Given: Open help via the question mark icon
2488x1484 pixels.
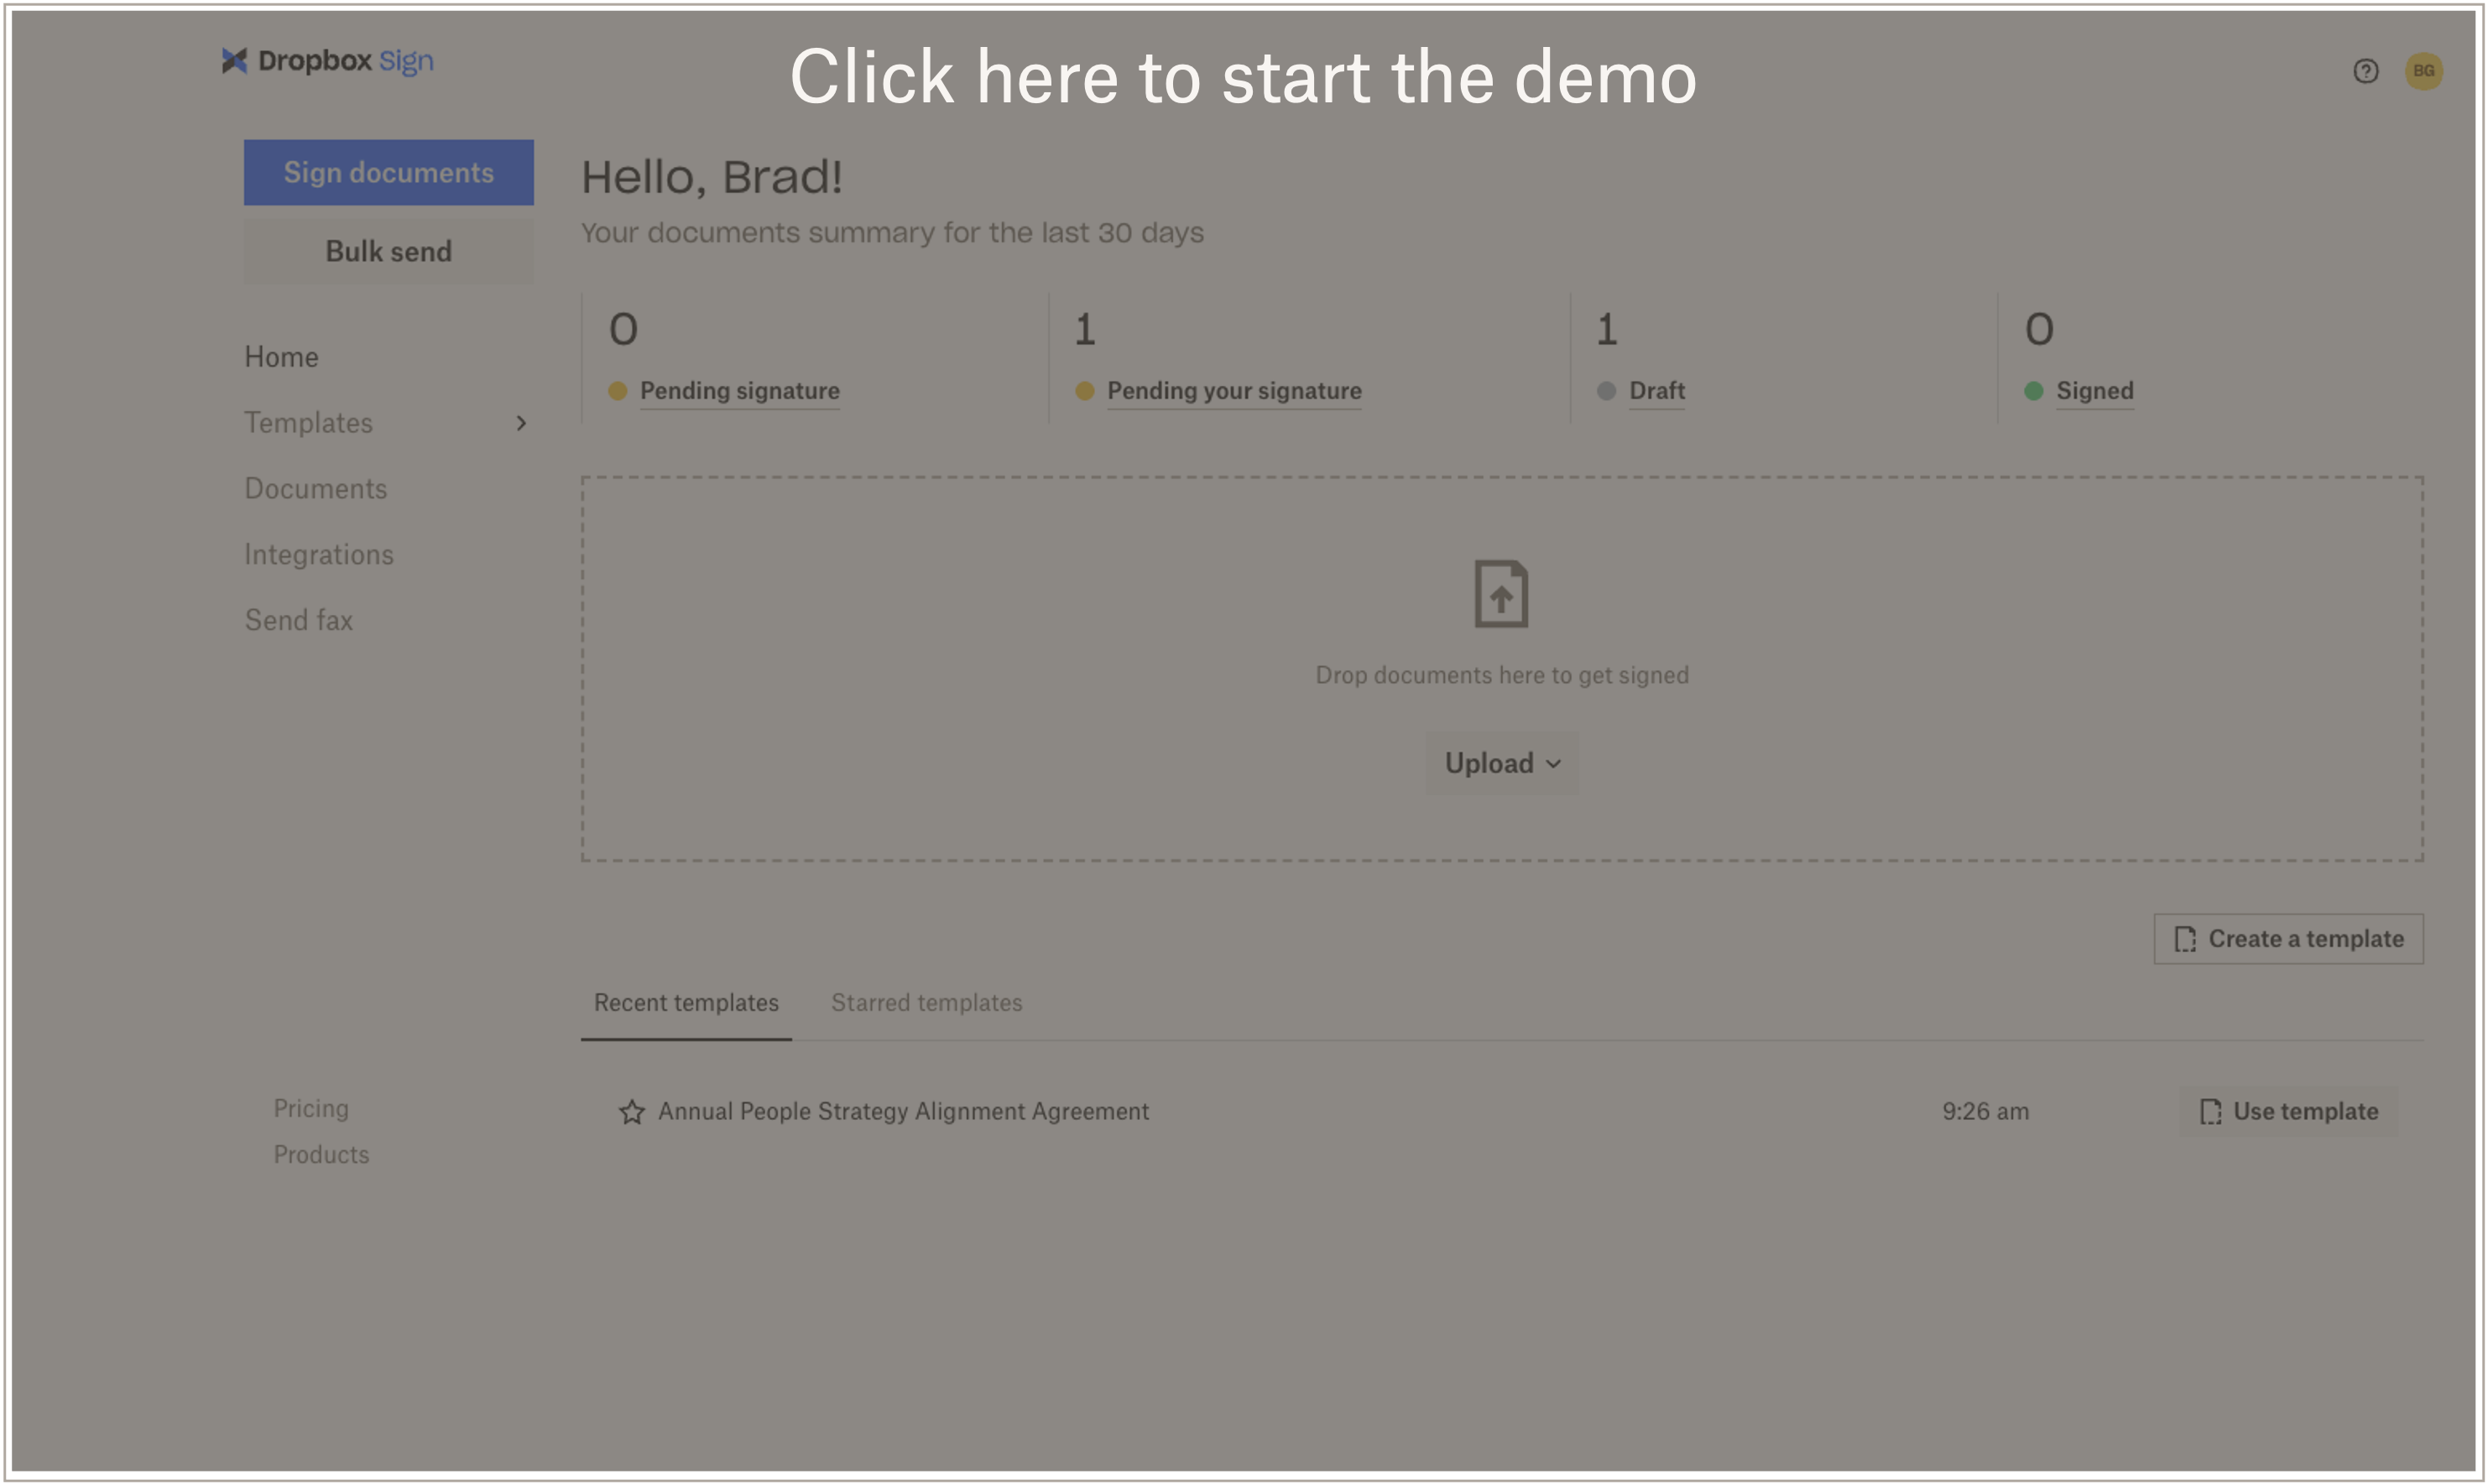Looking at the screenshot, I should click(2365, 70).
